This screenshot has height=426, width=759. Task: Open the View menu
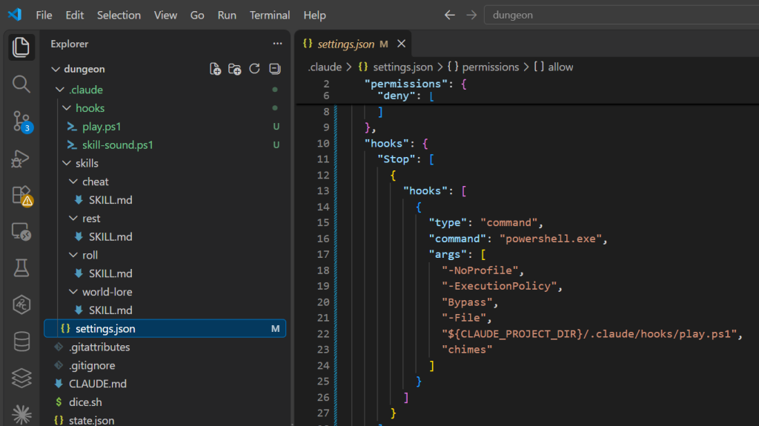pos(165,15)
